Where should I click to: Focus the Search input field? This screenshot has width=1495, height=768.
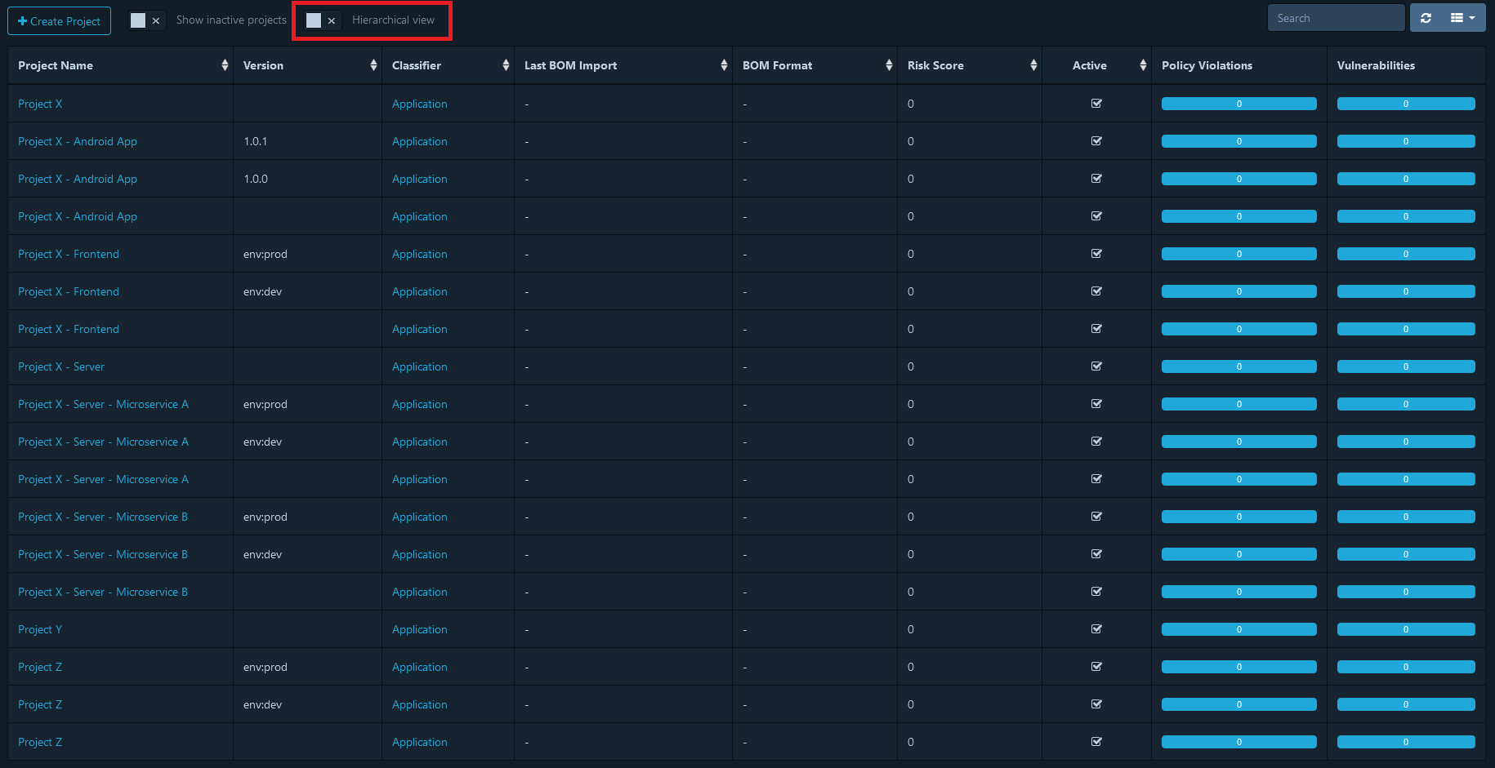click(1337, 18)
